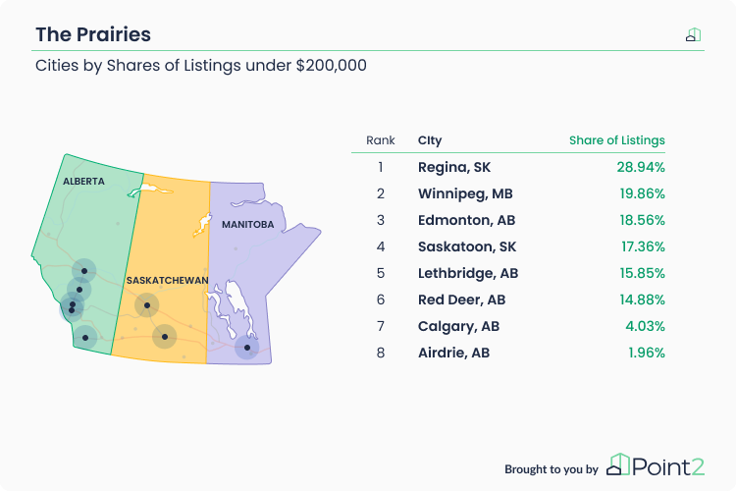736x491 pixels.
Task: Click the building icon at top right
Action: point(693,34)
